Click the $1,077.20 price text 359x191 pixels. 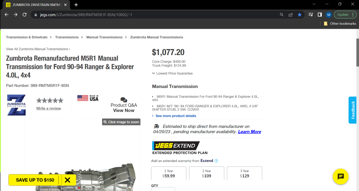[168, 52]
